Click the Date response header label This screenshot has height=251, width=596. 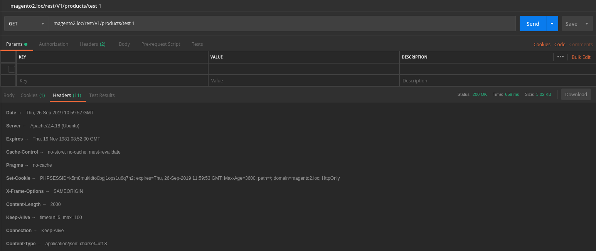(x=11, y=113)
